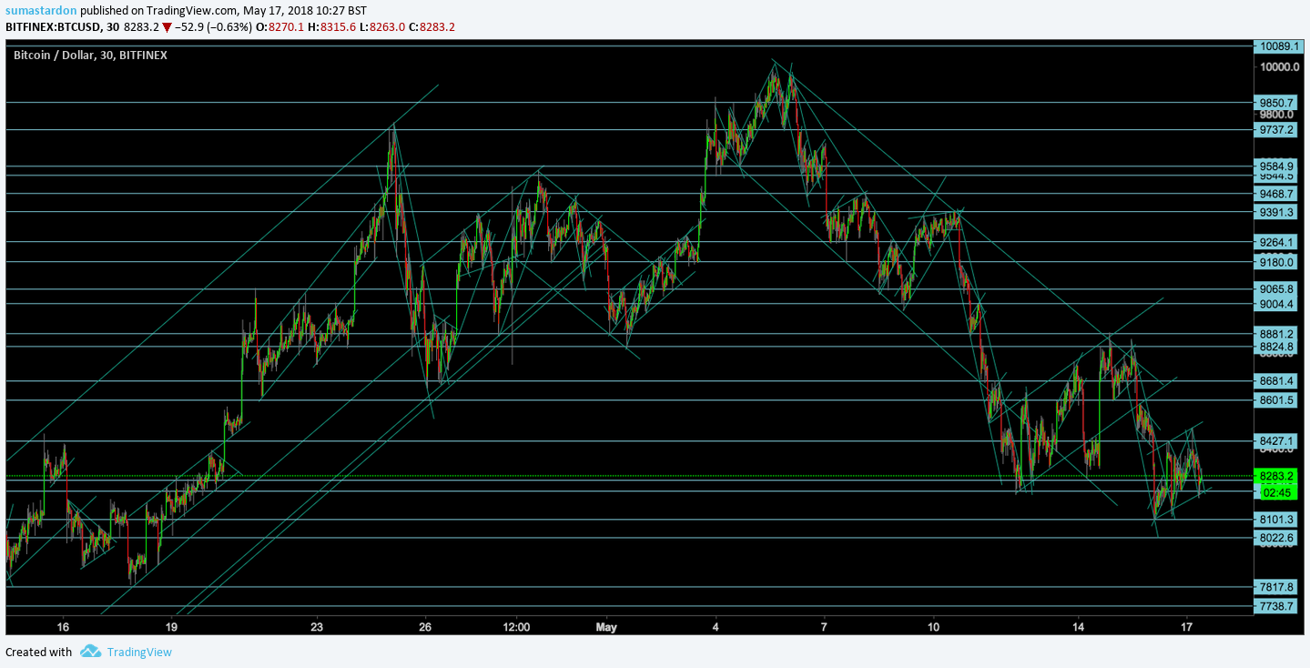1310x668 pixels.
Task: Select the 9391.3 price level label
Action: click(1275, 212)
